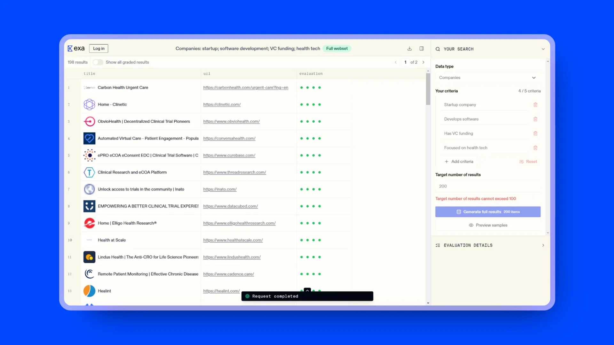Click the Startup company criterion field
Viewport: 614px width, 345px height.
(484, 105)
